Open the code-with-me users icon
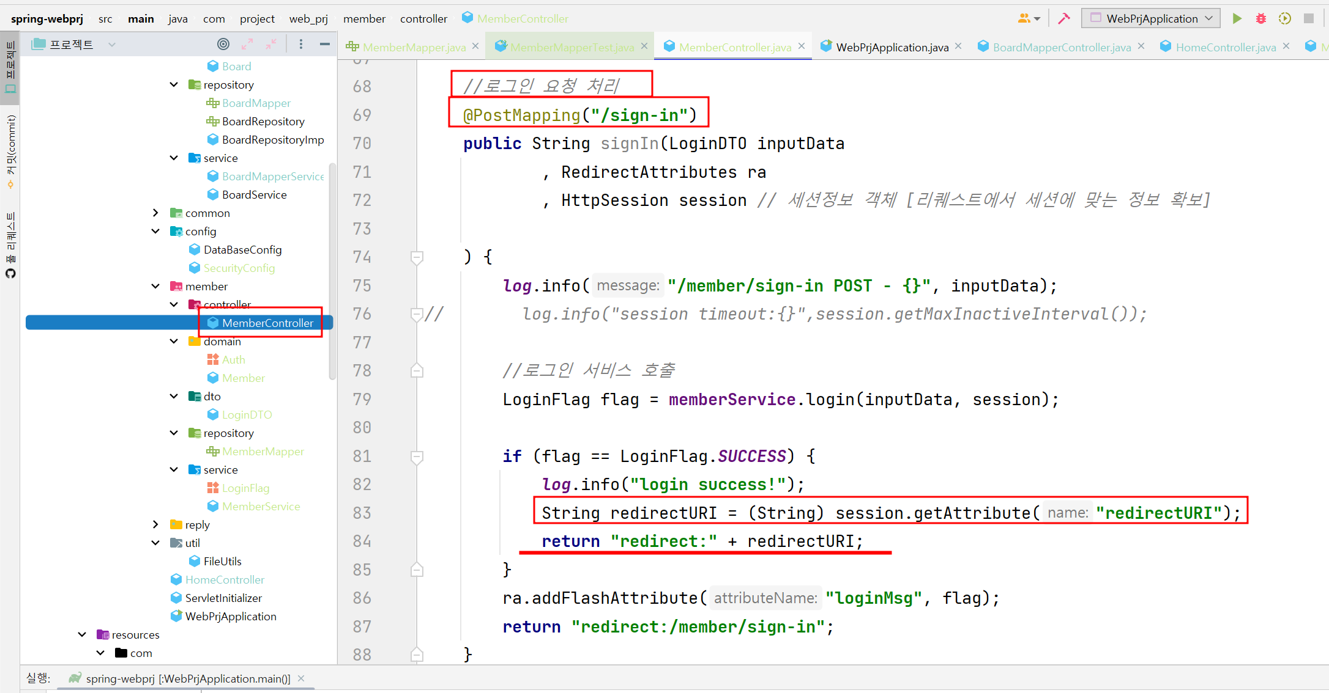 [x=1029, y=18]
